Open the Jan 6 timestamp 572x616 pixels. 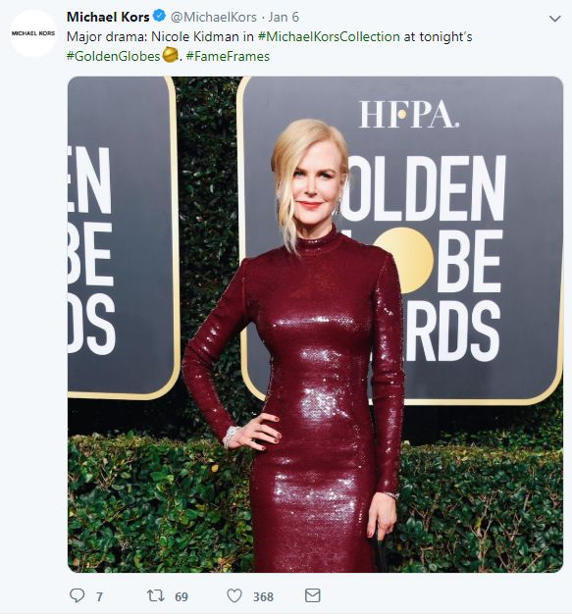click(x=284, y=17)
